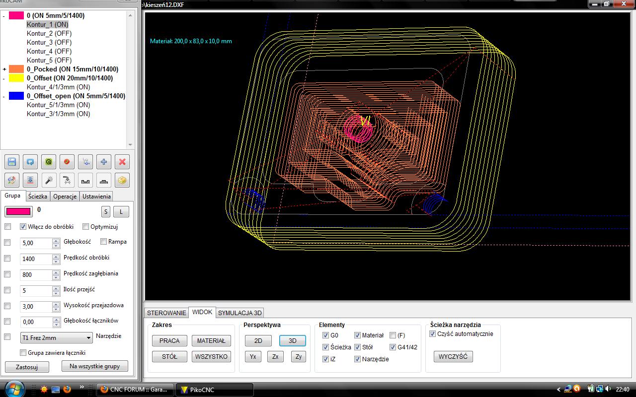Show hidden tray icons arrow
636x397 pixels.
(x=558, y=390)
